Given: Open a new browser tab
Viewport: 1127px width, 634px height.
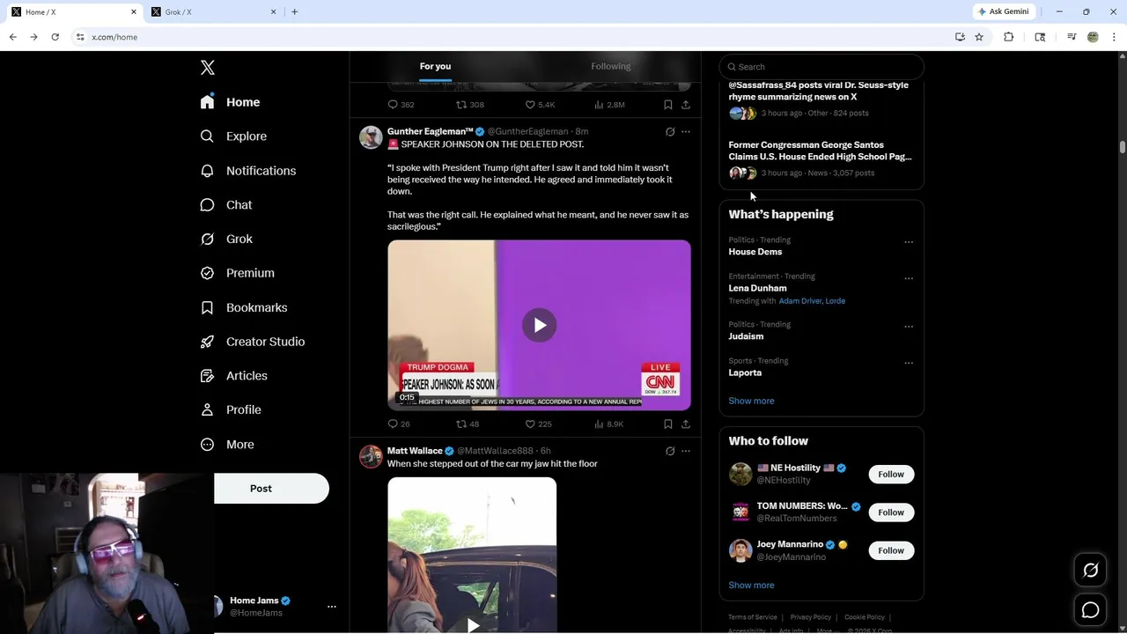Looking at the screenshot, I should (x=294, y=12).
